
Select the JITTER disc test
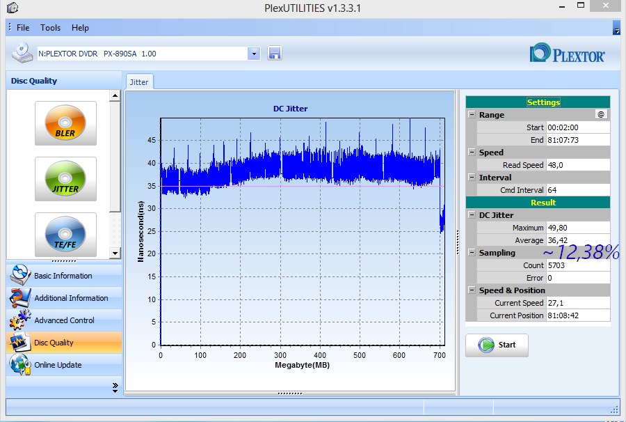point(65,179)
